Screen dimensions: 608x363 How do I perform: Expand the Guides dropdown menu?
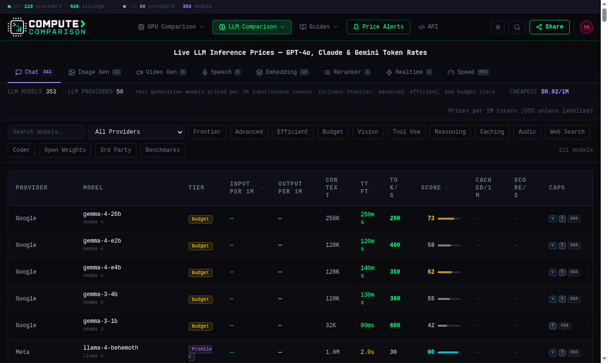[x=318, y=27]
